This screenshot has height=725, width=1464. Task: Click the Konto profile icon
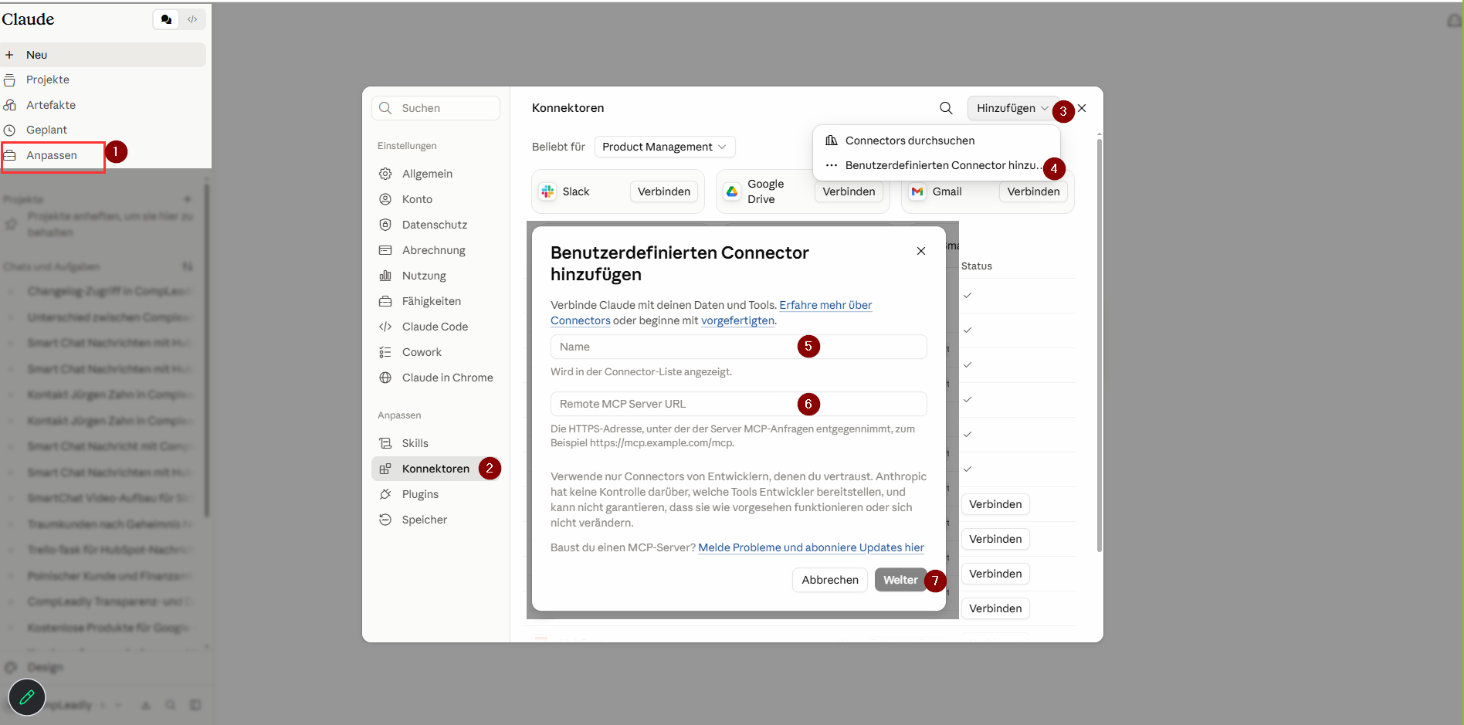pyautogui.click(x=385, y=199)
